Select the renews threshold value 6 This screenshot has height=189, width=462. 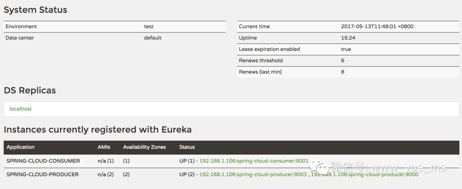(x=343, y=61)
